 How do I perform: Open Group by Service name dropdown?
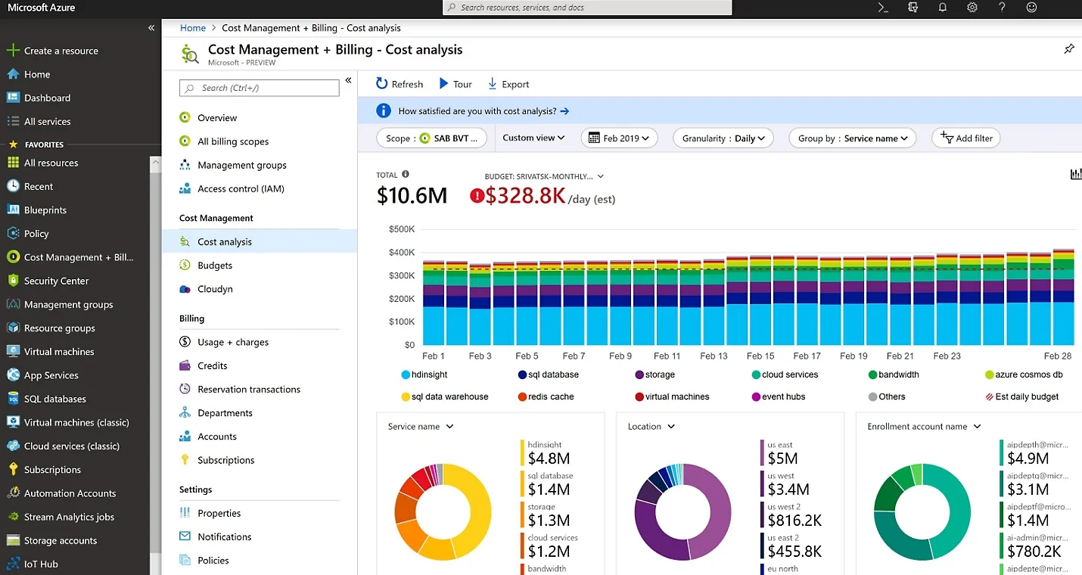coord(852,138)
